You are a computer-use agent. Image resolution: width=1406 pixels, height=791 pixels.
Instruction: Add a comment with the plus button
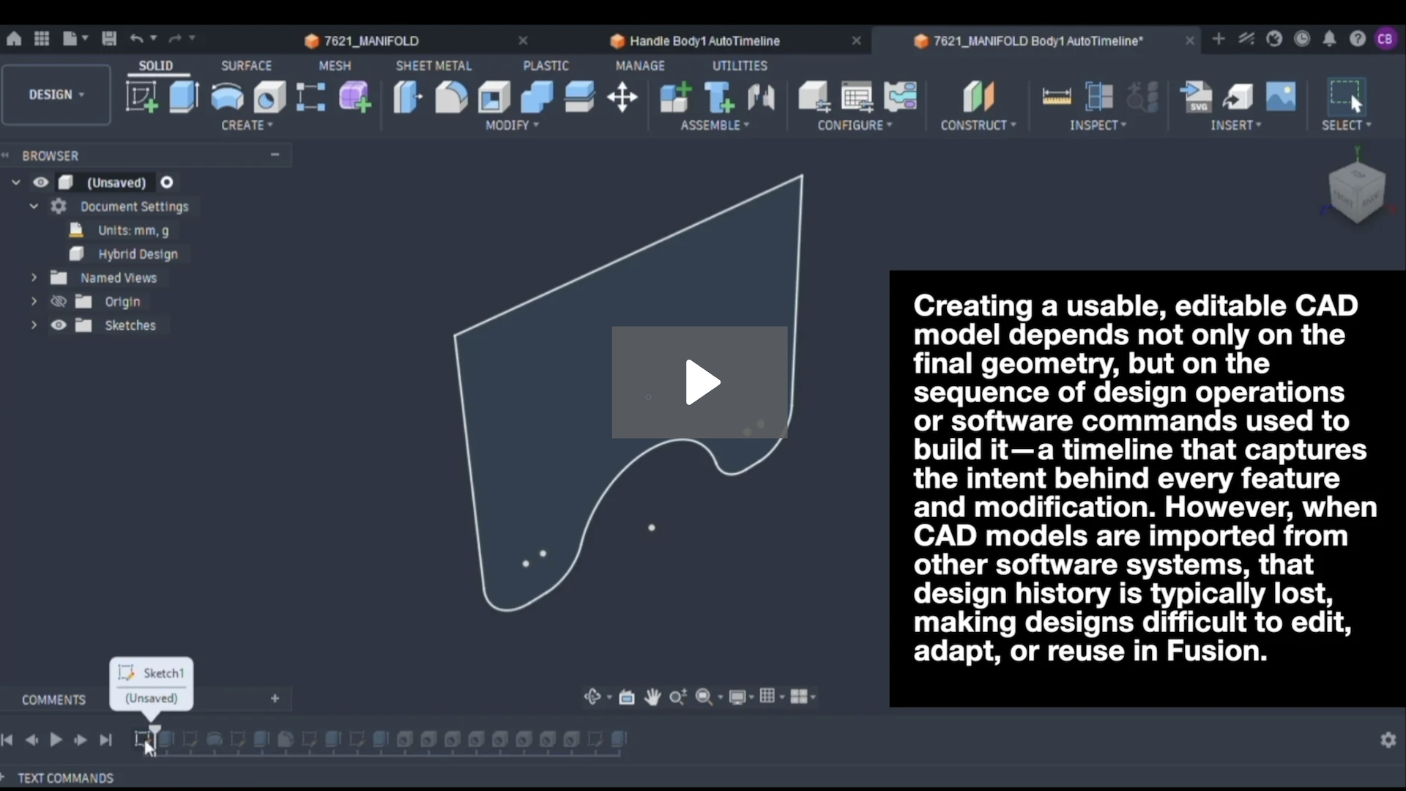(x=275, y=699)
